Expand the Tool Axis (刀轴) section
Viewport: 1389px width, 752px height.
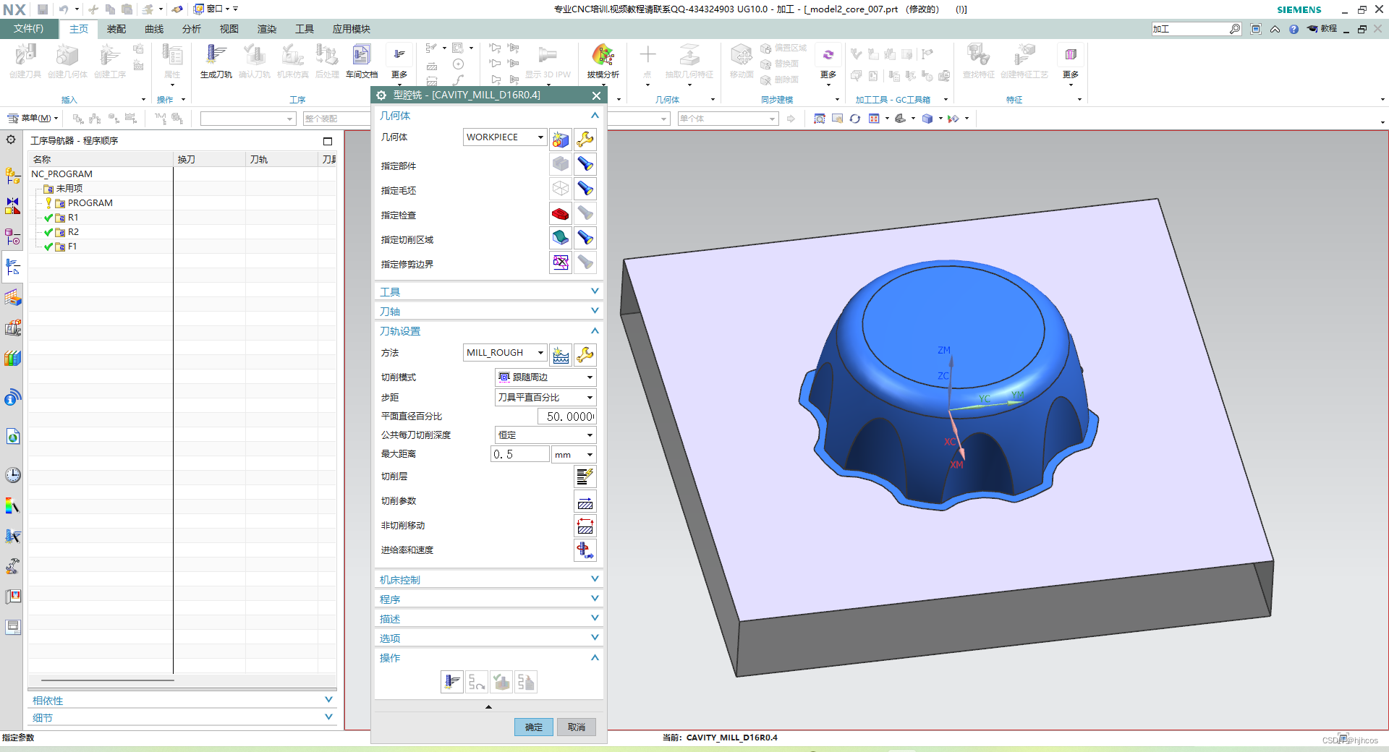click(489, 311)
